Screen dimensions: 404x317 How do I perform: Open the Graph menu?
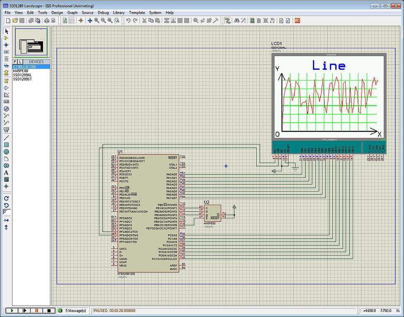click(x=72, y=12)
